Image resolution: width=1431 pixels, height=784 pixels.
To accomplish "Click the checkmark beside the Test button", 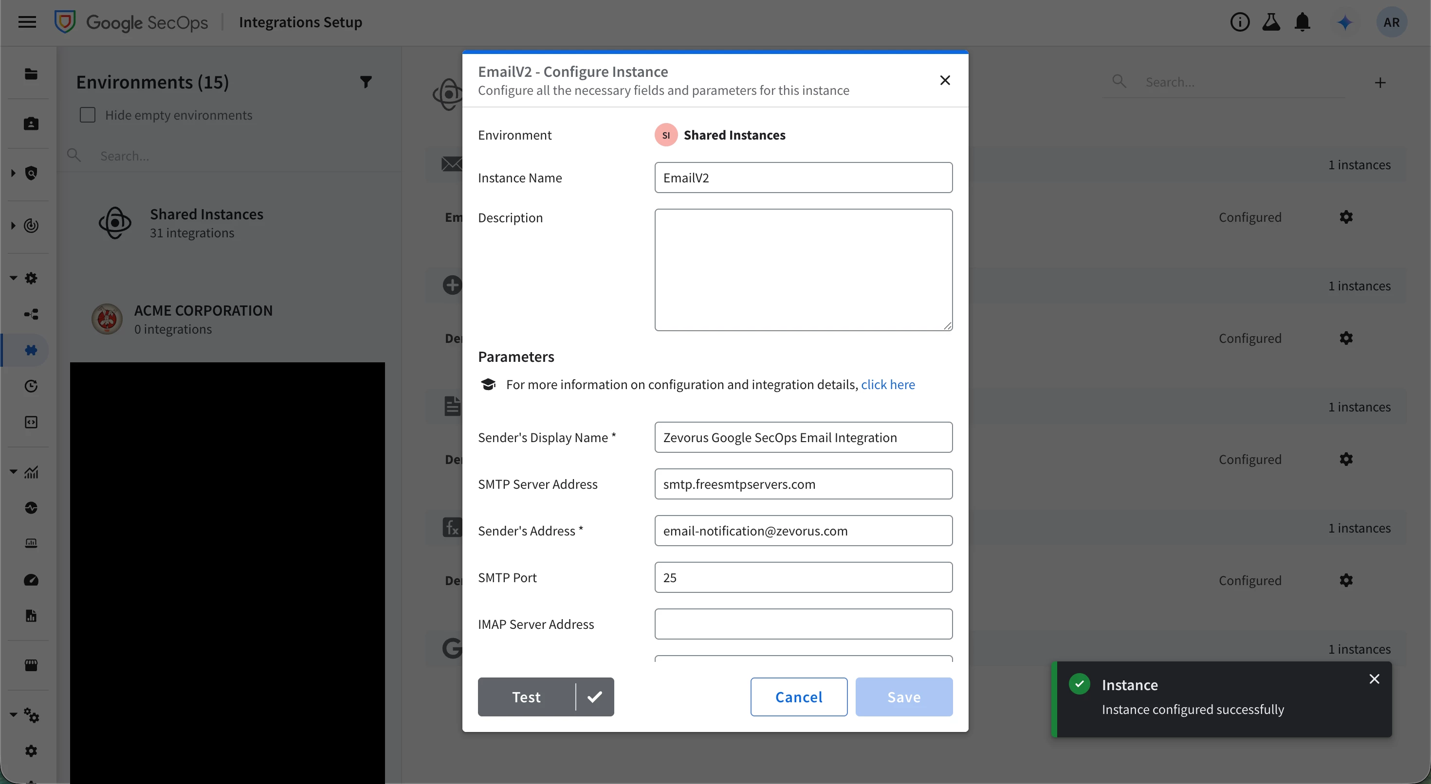I will click(x=594, y=697).
